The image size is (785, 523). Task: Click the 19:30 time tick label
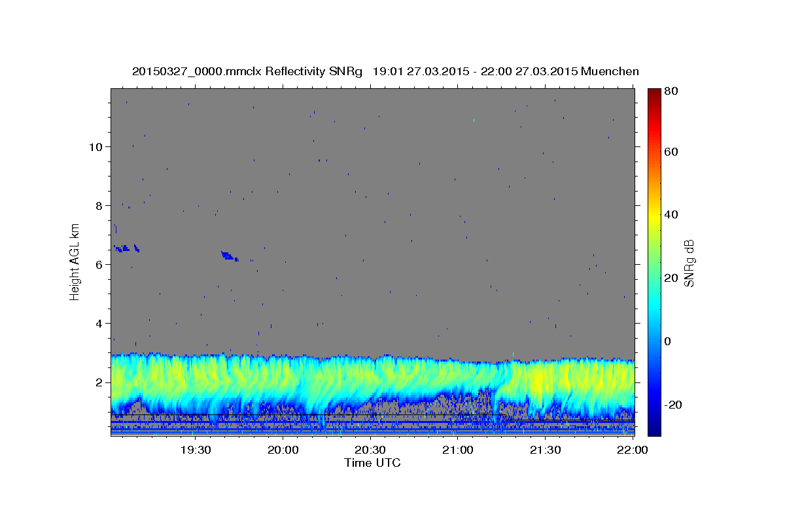pyautogui.click(x=196, y=450)
